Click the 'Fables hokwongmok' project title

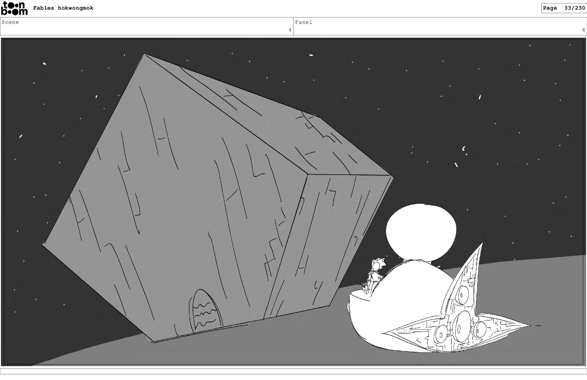63,8
